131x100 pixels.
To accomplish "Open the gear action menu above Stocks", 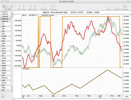I will pos(3,94).
